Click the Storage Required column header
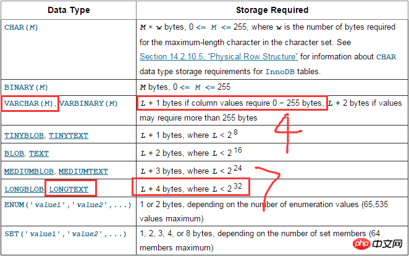409x256 pixels. pos(272,11)
